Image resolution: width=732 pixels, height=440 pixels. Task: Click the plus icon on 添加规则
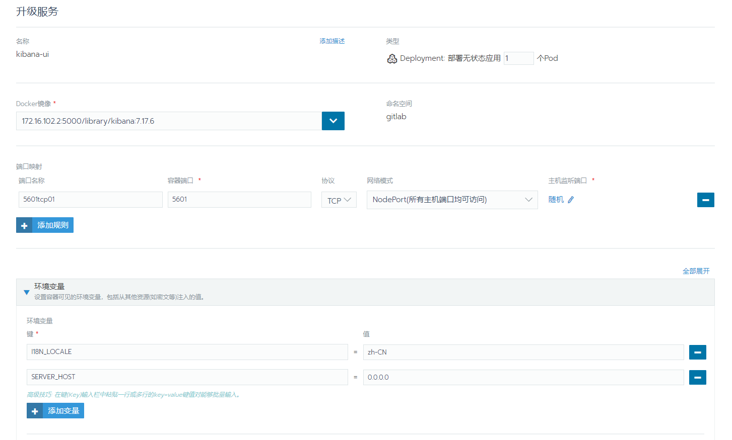point(24,225)
